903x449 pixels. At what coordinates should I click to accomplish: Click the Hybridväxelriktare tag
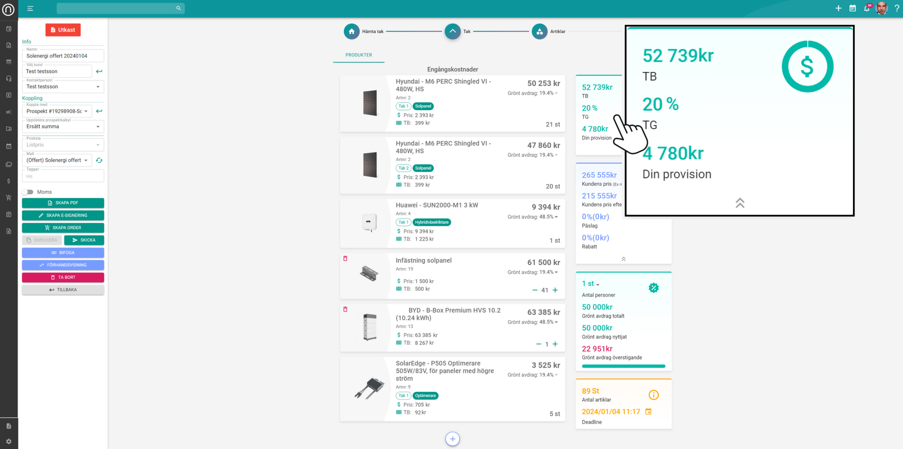point(432,222)
